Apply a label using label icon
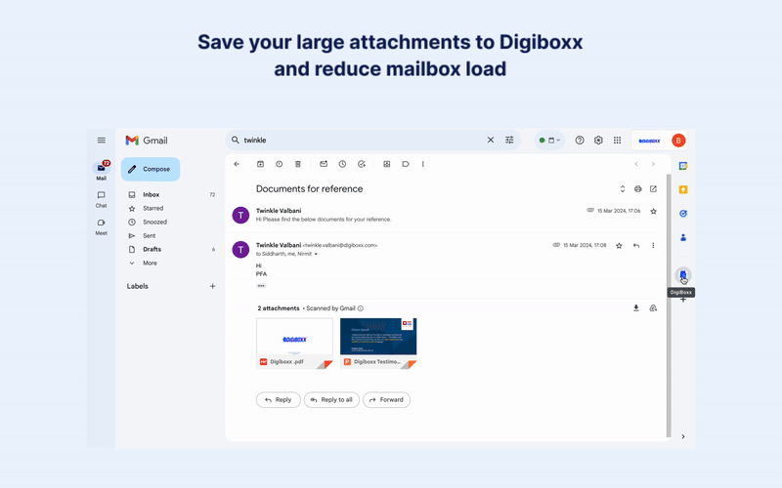 click(406, 164)
